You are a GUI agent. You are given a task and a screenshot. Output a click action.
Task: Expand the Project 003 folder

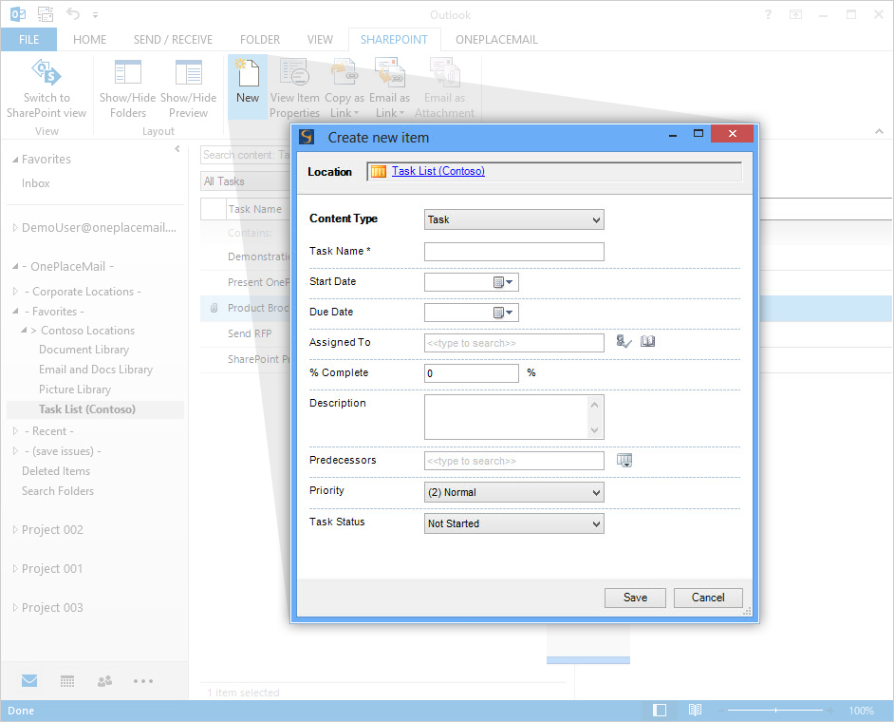[x=15, y=607]
